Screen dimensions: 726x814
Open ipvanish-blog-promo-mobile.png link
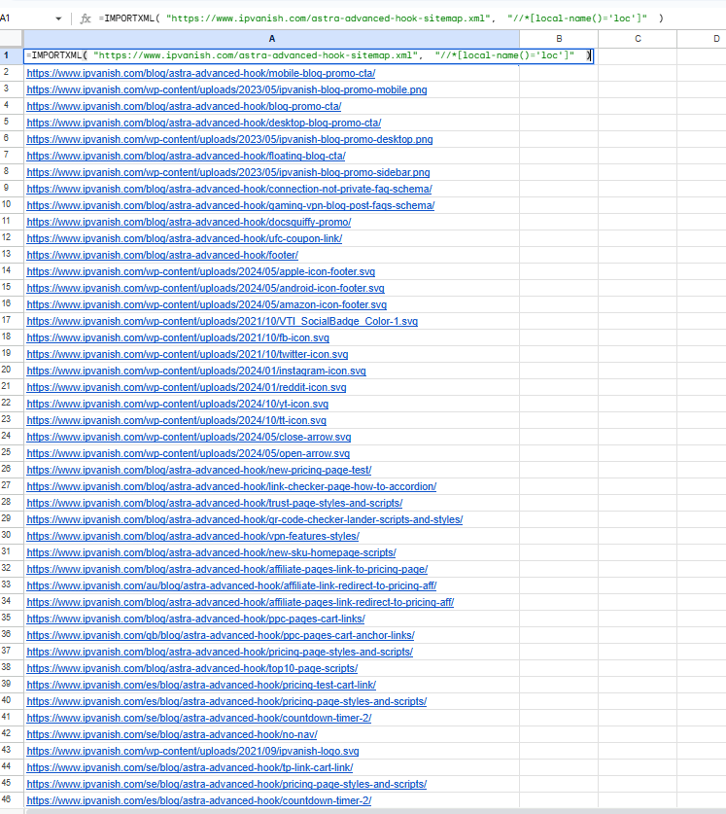coord(226,89)
